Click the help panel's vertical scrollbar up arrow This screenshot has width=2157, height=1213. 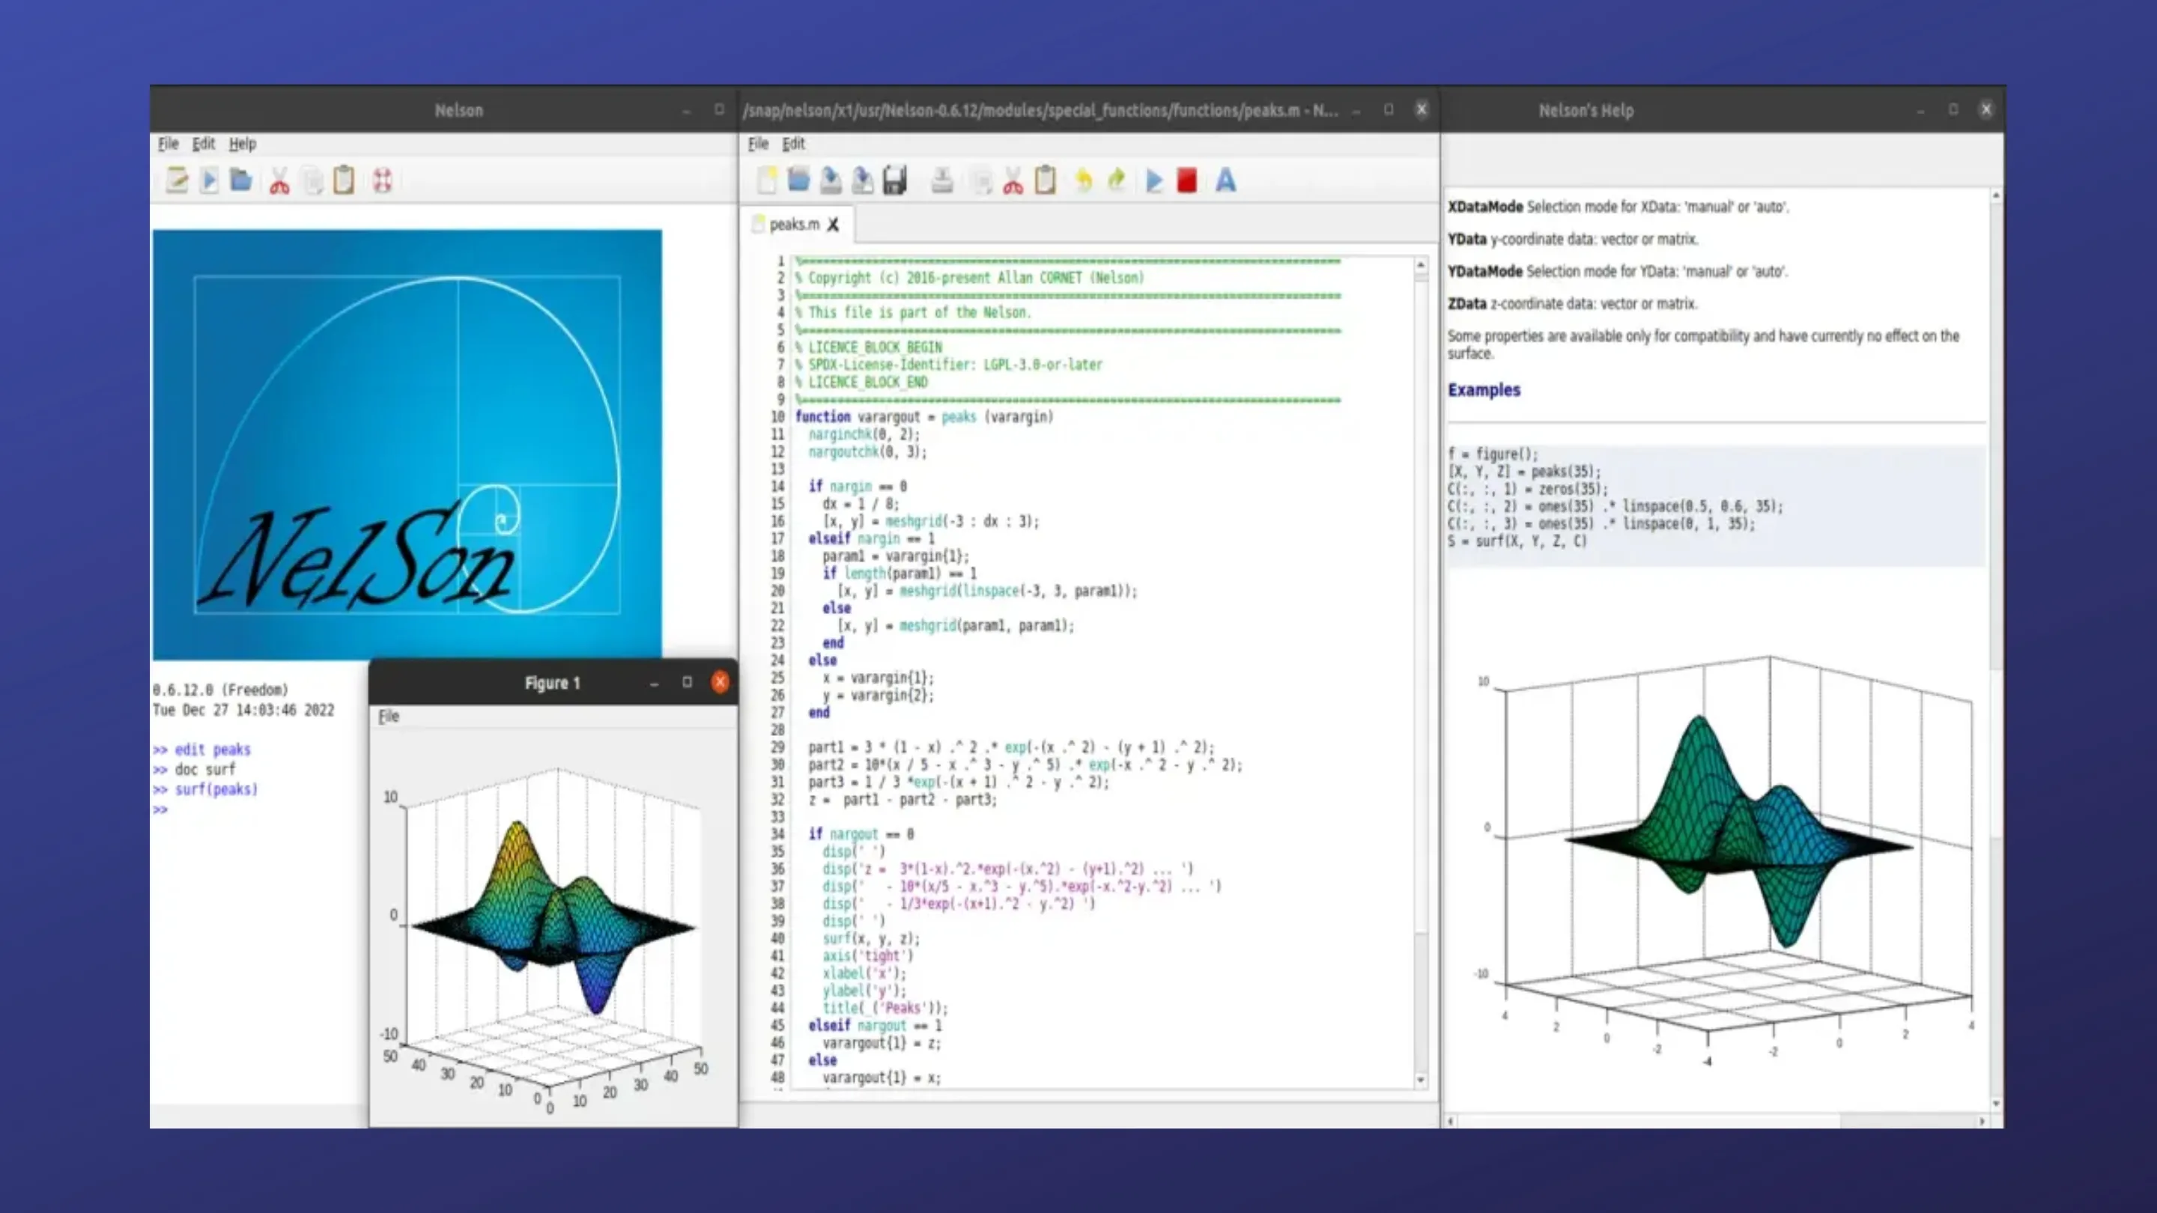(1996, 195)
